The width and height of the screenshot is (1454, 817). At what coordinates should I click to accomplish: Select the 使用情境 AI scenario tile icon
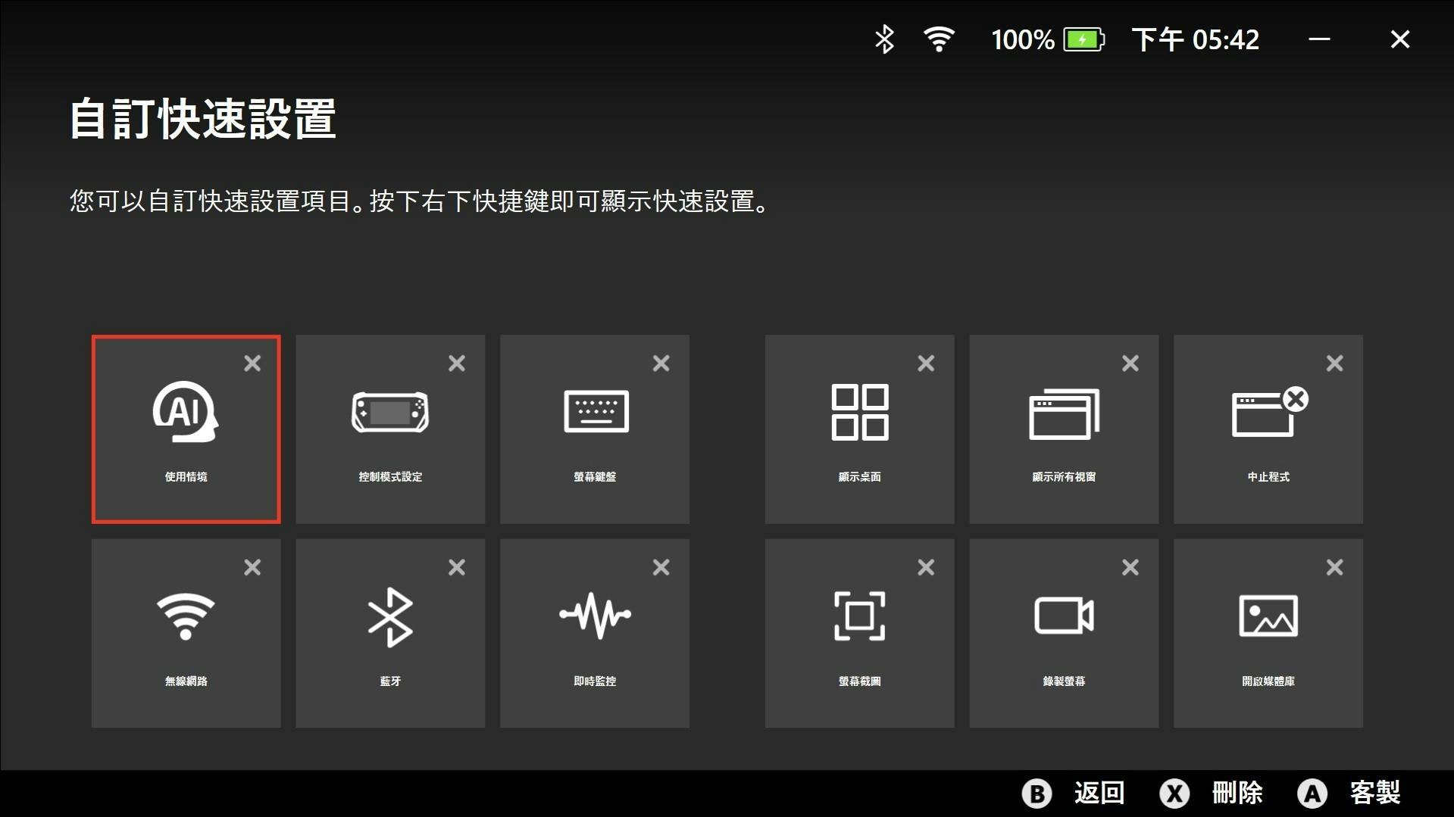click(186, 411)
